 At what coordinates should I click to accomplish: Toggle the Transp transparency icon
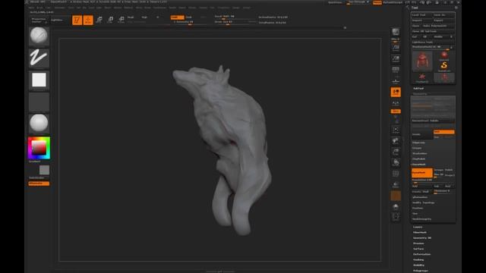[x=396, y=185]
